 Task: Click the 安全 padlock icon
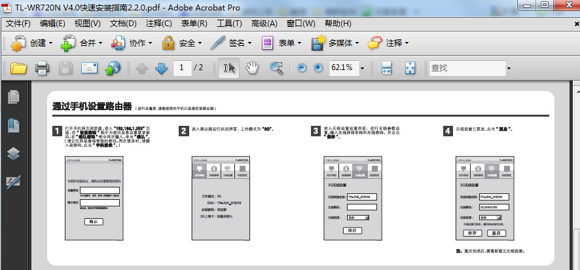click(168, 43)
